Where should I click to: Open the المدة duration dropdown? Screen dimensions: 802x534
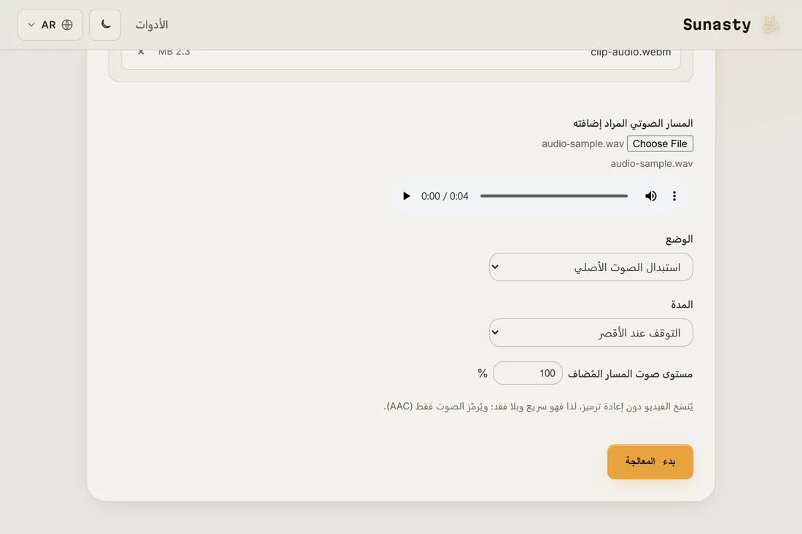[591, 333]
